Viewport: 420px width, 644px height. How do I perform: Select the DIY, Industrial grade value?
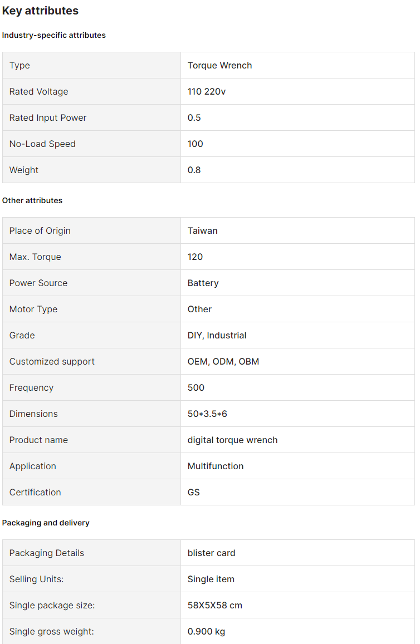217,335
